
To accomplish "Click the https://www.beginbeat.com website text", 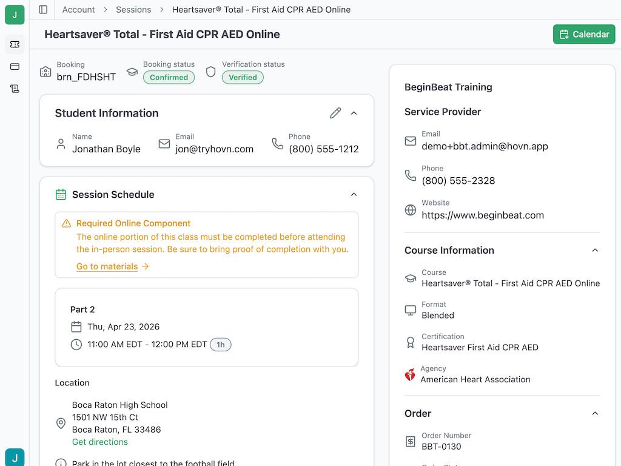I will click(x=483, y=215).
